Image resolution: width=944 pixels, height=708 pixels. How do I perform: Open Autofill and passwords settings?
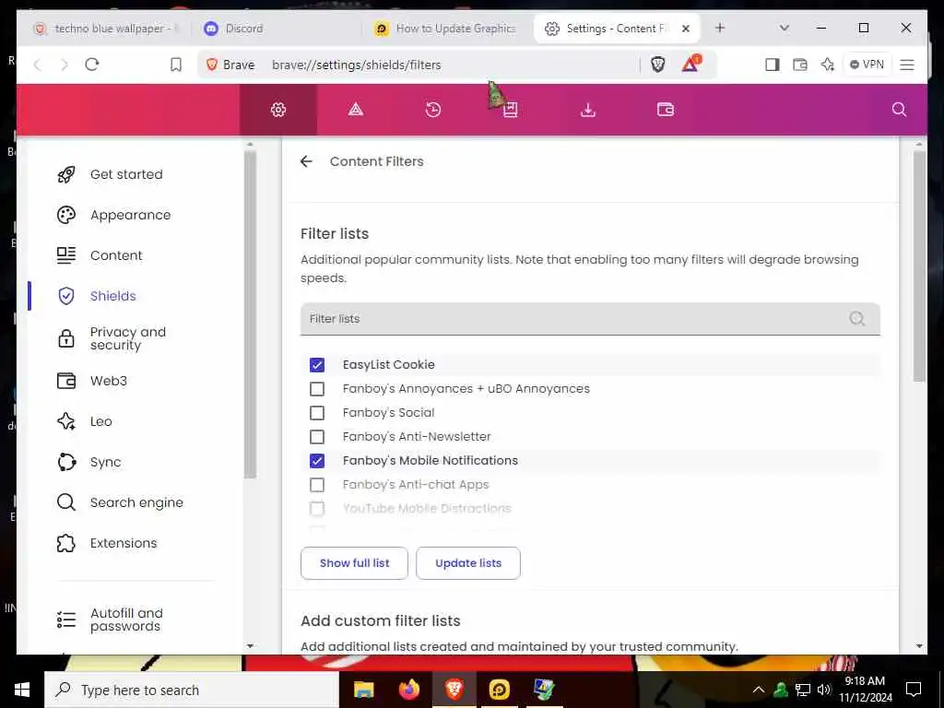tap(126, 619)
